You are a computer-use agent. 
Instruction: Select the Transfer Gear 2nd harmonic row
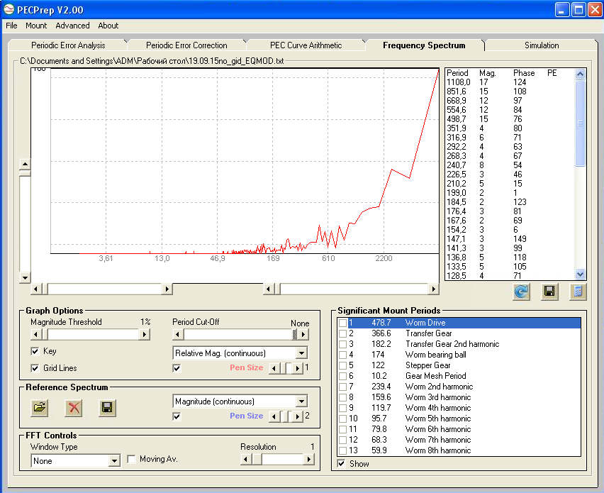click(459, 344)
